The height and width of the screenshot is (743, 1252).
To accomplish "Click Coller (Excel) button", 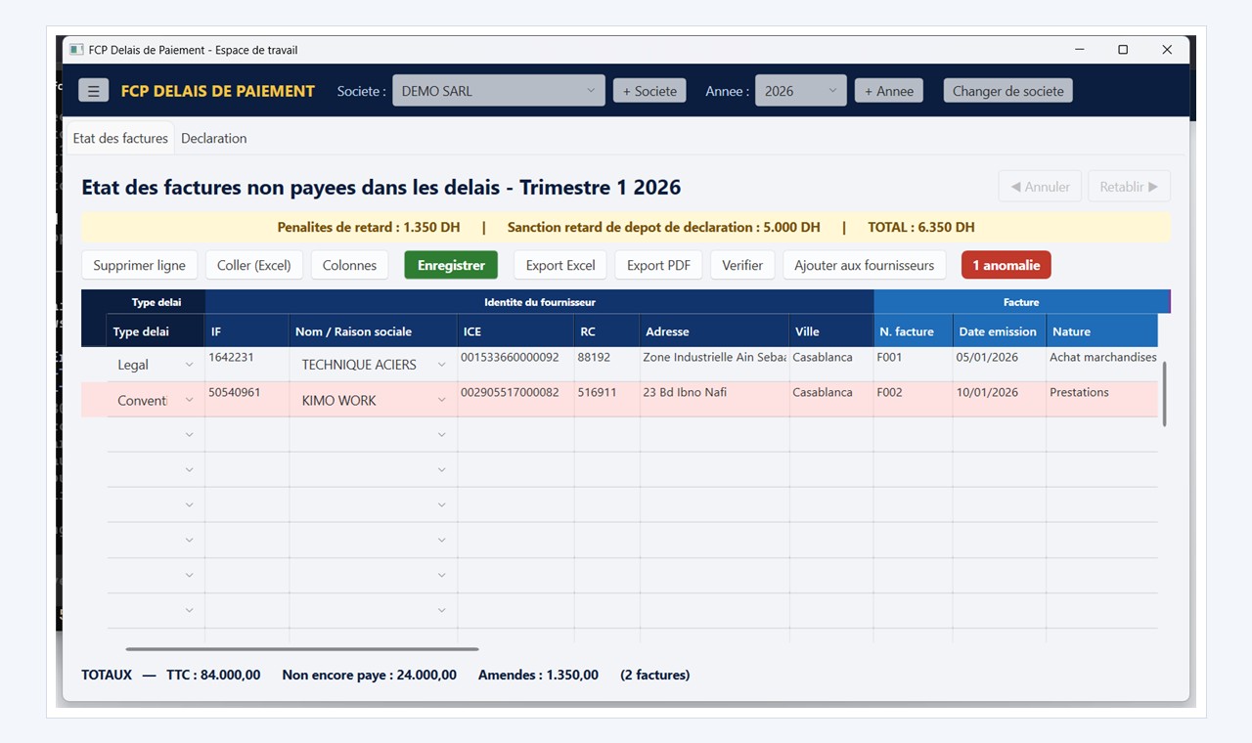I will coord(254,265).
